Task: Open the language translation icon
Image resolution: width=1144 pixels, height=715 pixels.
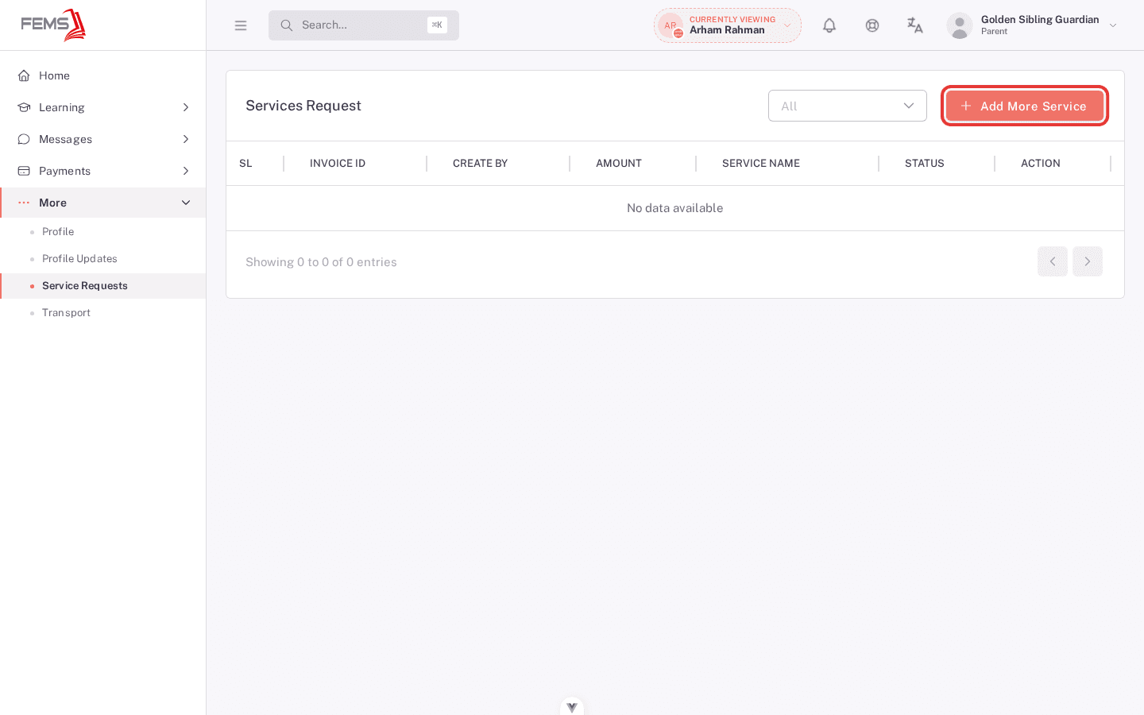Action: tap(915, 25)
